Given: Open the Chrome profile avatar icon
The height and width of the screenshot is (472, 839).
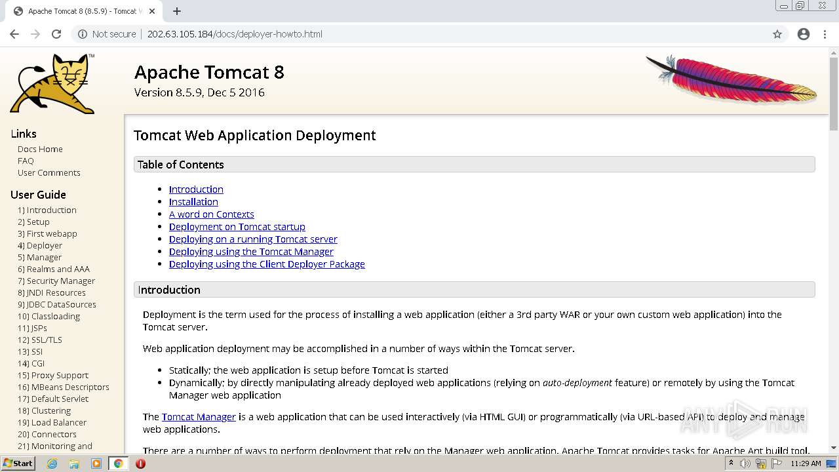Looking at the screenshot, I should pos(804,34).
